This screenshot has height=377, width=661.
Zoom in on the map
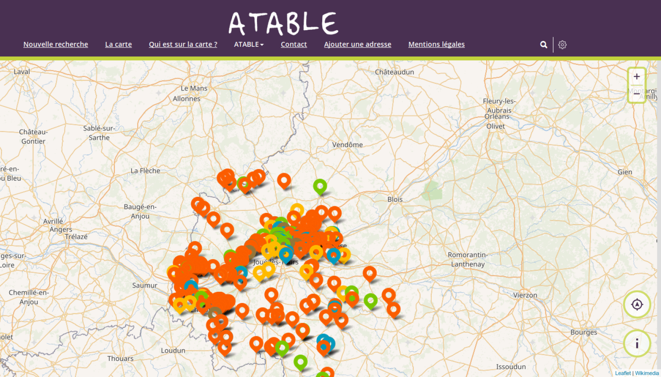pyautogui.click(x=637, y=76)
